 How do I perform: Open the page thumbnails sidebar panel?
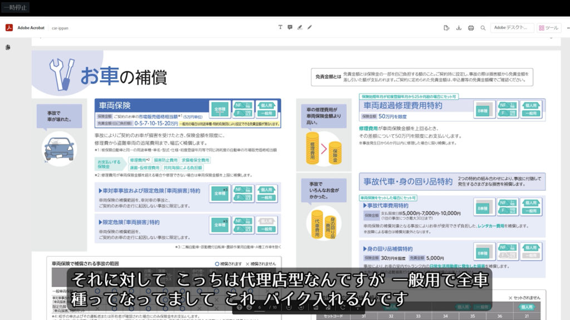[x=8, y=48]
